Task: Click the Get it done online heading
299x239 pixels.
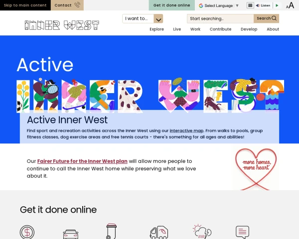Action: 58,210
